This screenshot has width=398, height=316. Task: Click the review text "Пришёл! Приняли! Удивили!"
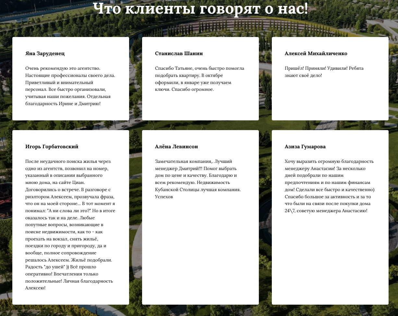point(324,72)
